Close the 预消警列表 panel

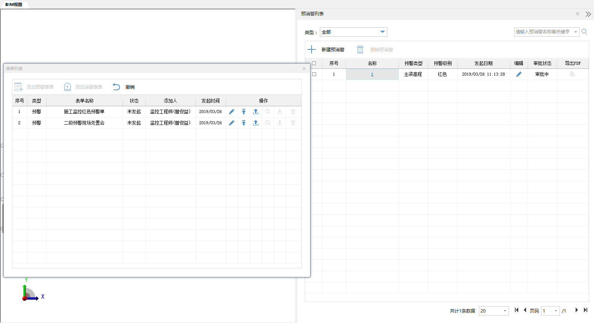coord(577,14)
